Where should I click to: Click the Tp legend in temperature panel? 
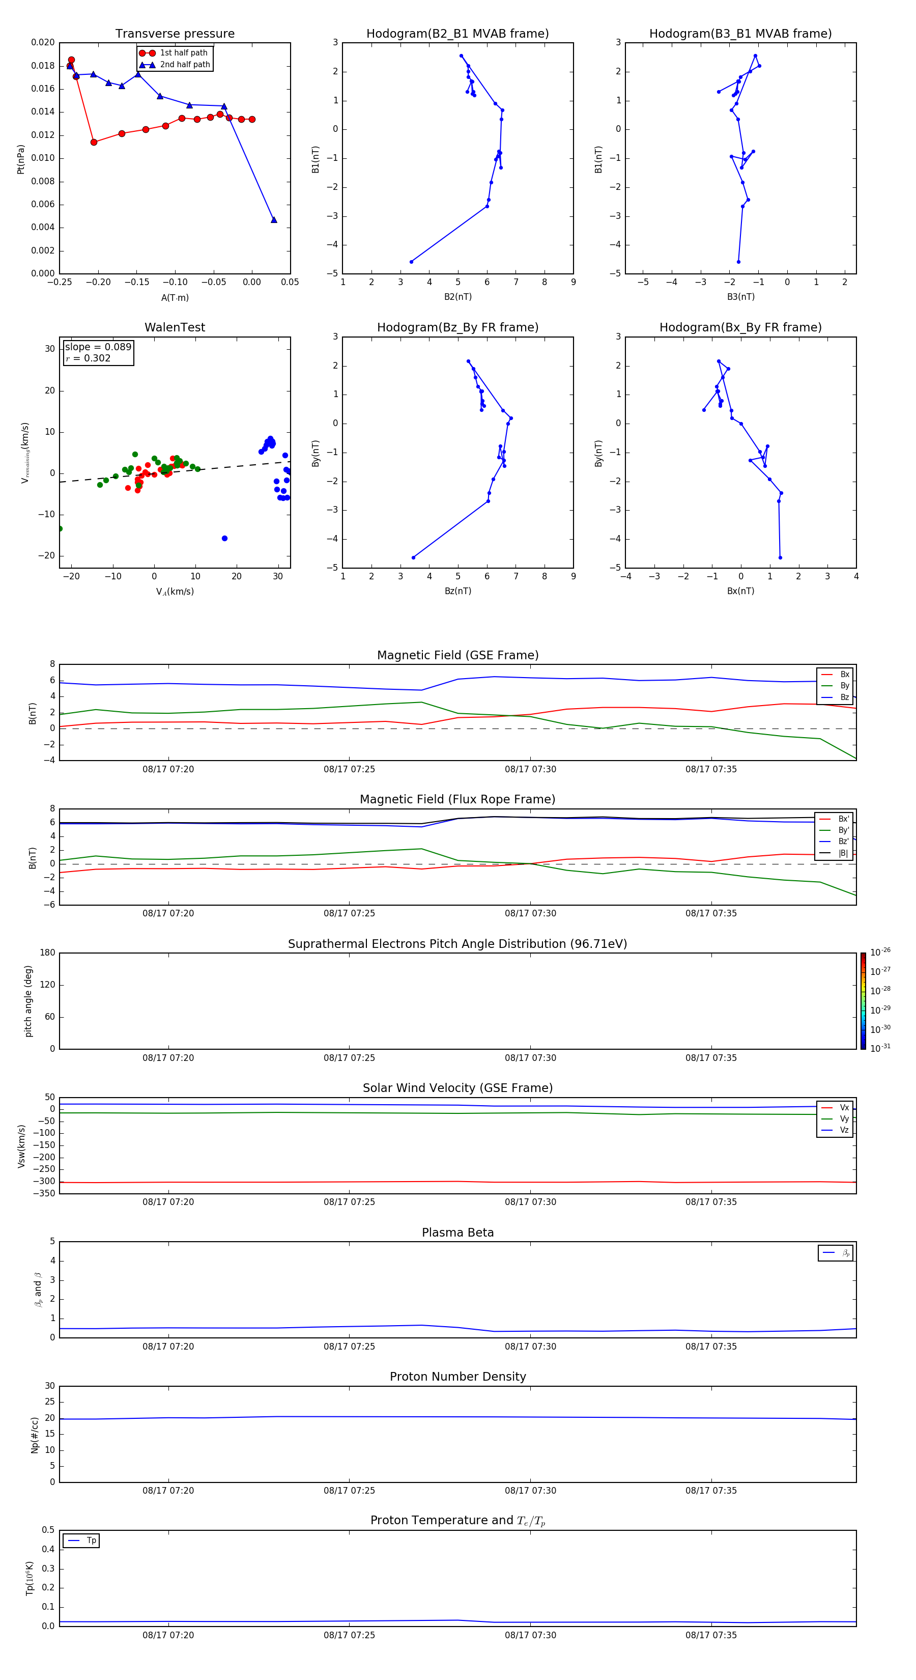(81, 1541)
